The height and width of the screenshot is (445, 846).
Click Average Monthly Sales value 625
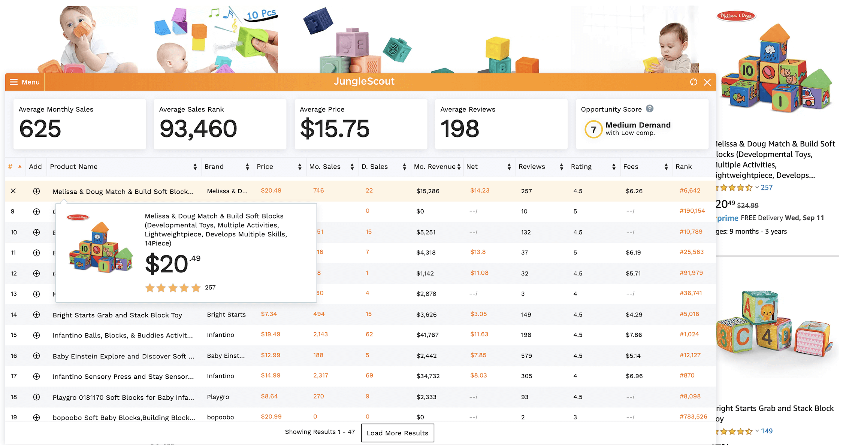coord(40,129)
